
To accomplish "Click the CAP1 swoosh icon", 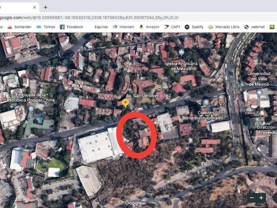I will [166, 27].
